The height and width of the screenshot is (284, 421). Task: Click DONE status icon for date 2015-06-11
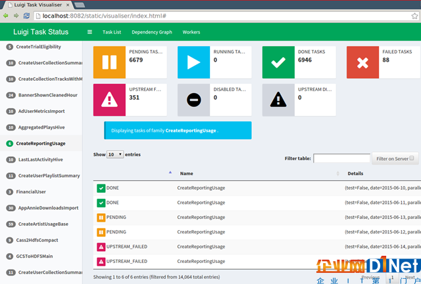pos(101,203)
